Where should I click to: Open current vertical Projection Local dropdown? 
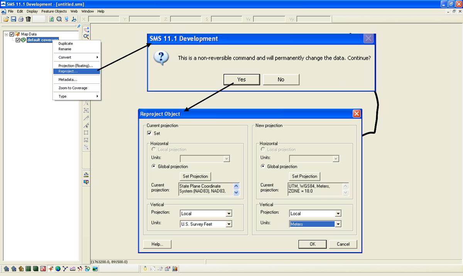coord(229,213)
